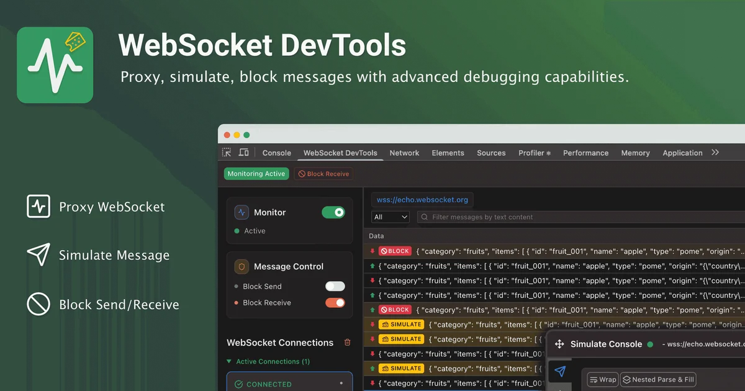745x391 pixels.
Task: Click the WebSocket DevTools green app logo
Action: pos(55,65)
